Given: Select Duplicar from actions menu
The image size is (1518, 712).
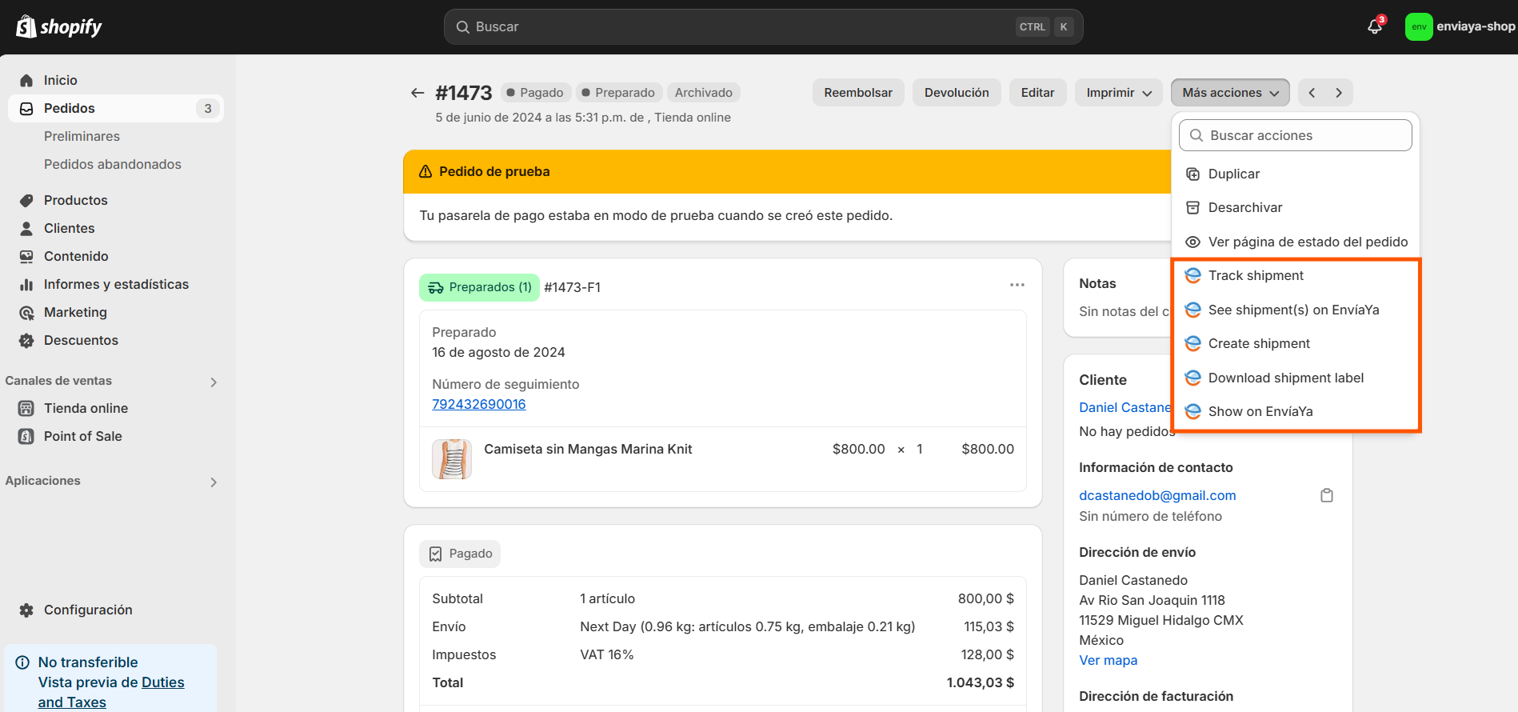Looking at the screenshot, I should click(1295, 174).
